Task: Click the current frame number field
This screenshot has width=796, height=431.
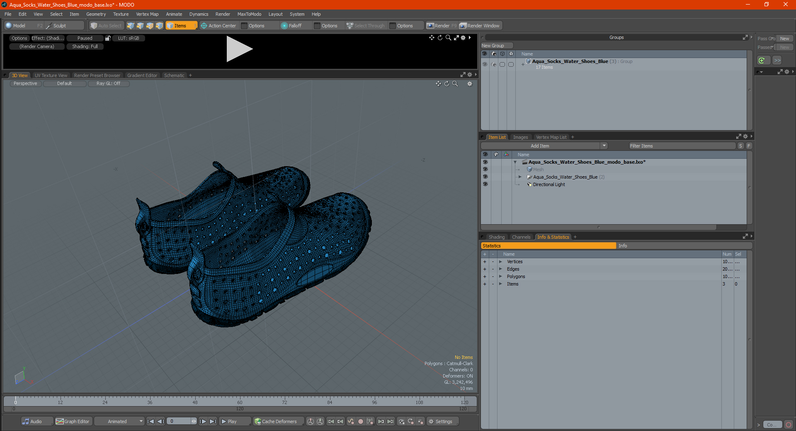Action: pyautogui.click(x=180, y=421)
